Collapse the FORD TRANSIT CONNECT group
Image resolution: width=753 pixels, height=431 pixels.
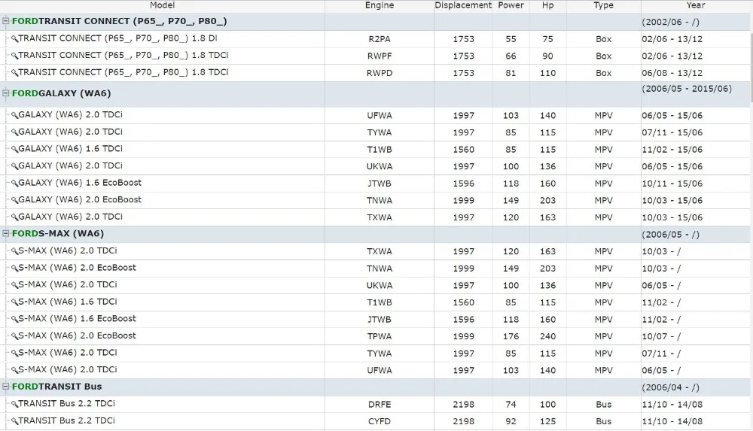(x=6, y=21)
